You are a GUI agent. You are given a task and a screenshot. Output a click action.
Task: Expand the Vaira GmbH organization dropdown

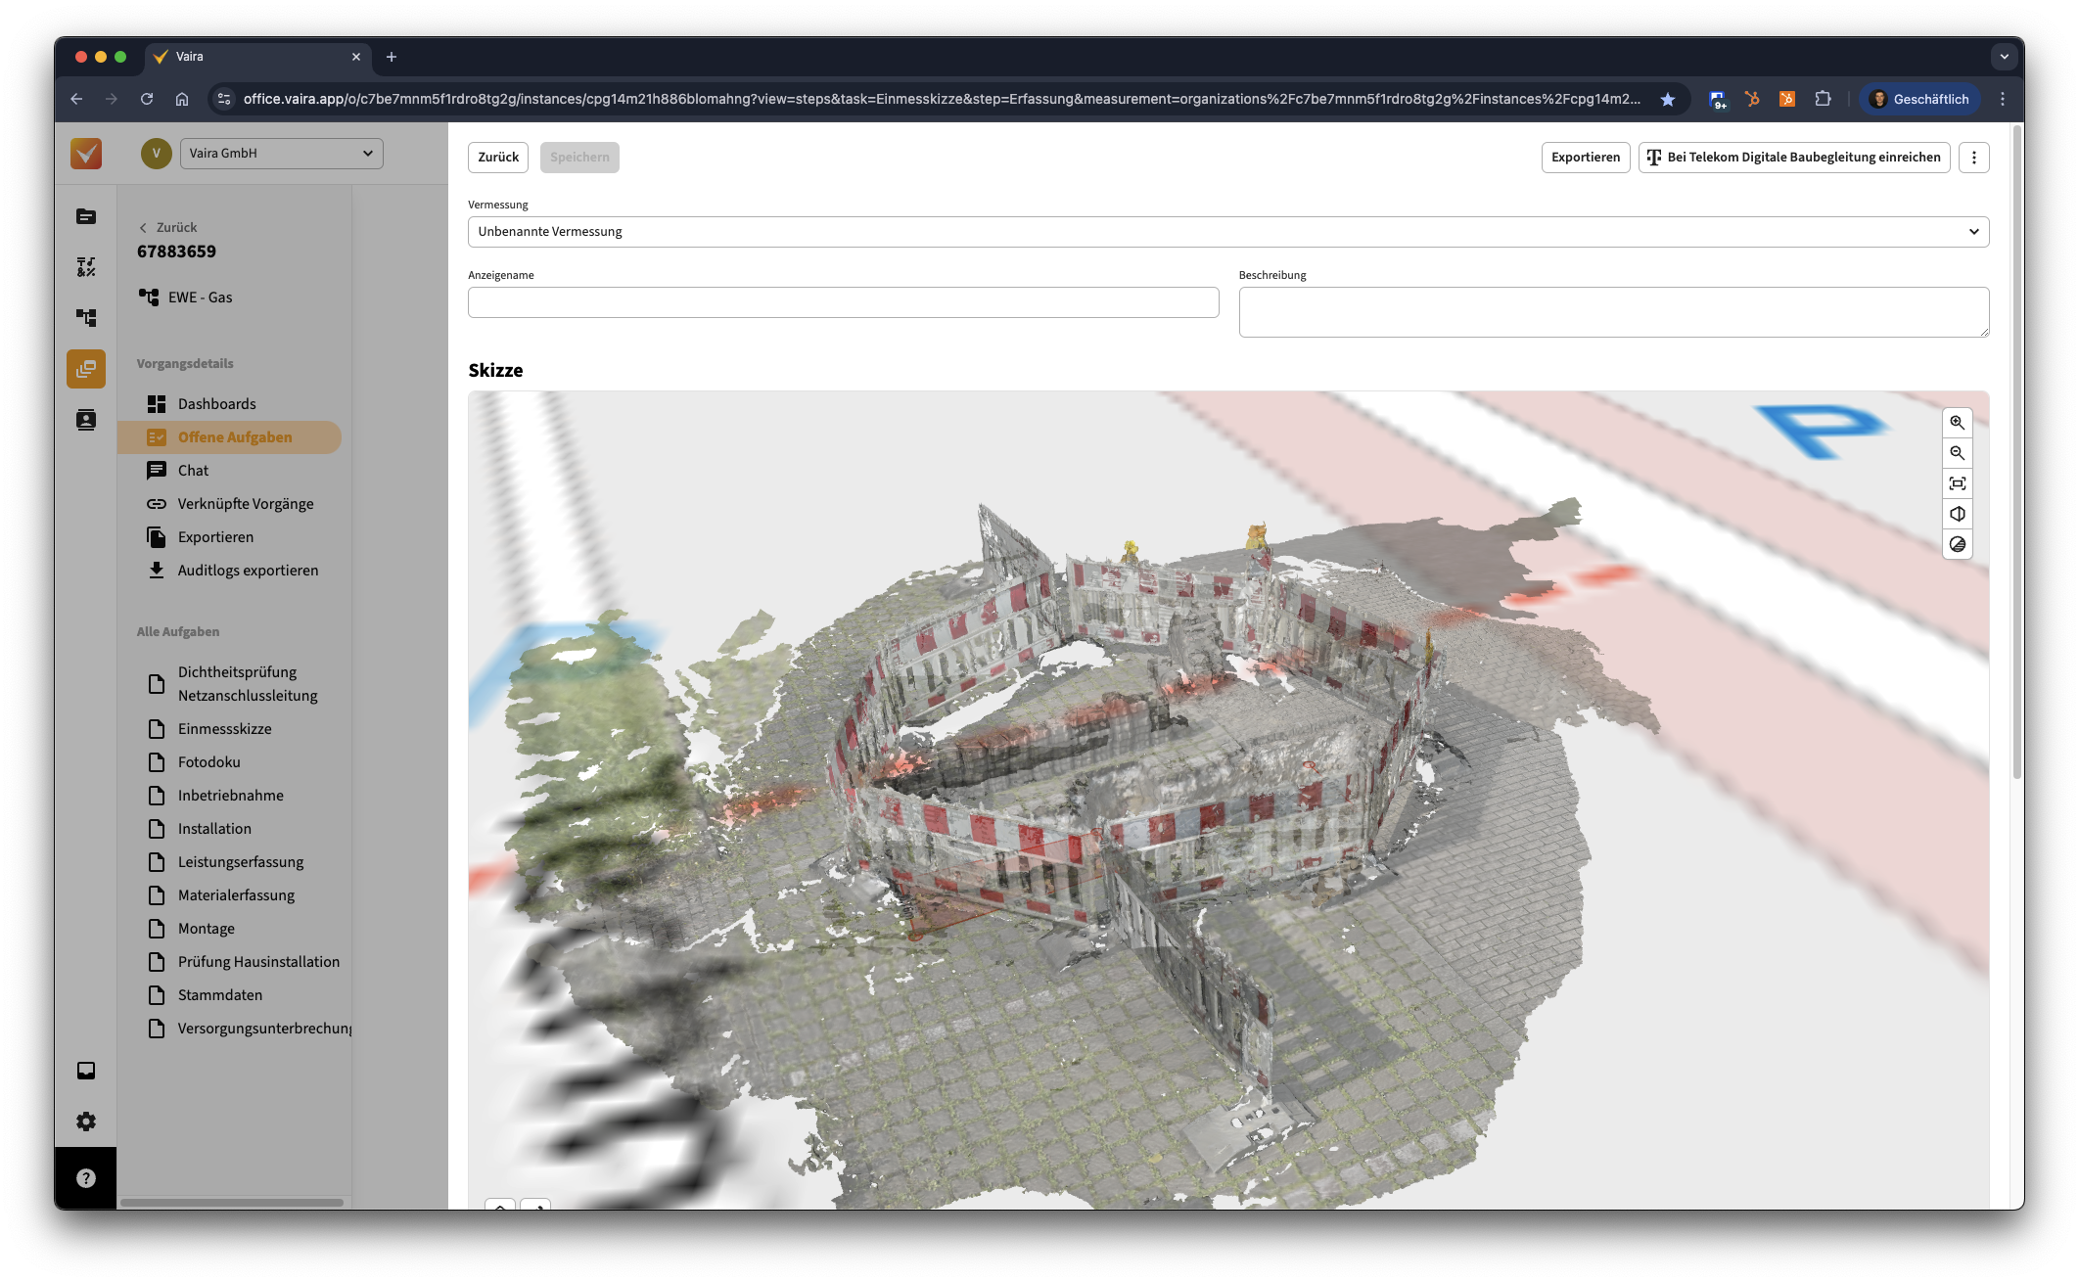pos(282,154)
